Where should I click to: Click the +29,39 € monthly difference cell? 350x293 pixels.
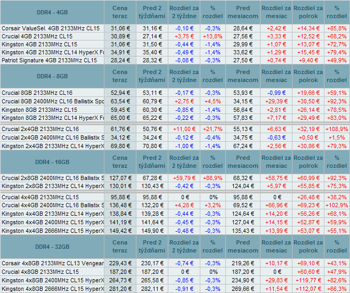pos(276,101)
